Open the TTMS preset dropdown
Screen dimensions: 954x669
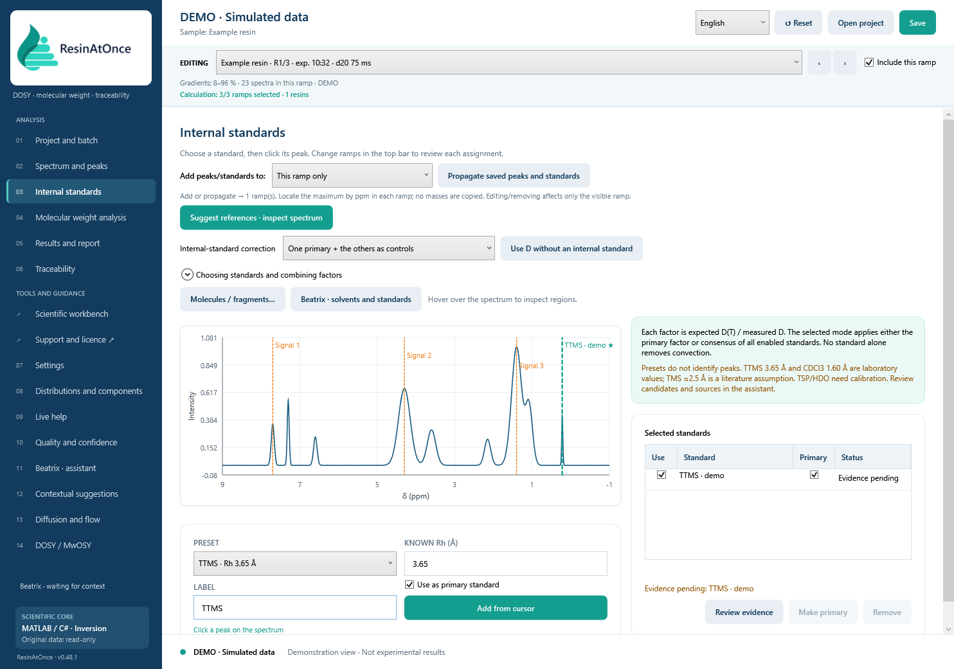tap(295, 564)
